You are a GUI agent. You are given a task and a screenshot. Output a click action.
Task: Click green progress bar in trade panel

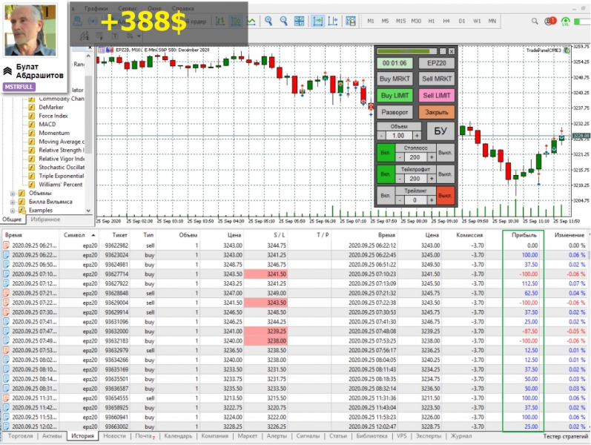pyautogui.click(x=406, y=51)
